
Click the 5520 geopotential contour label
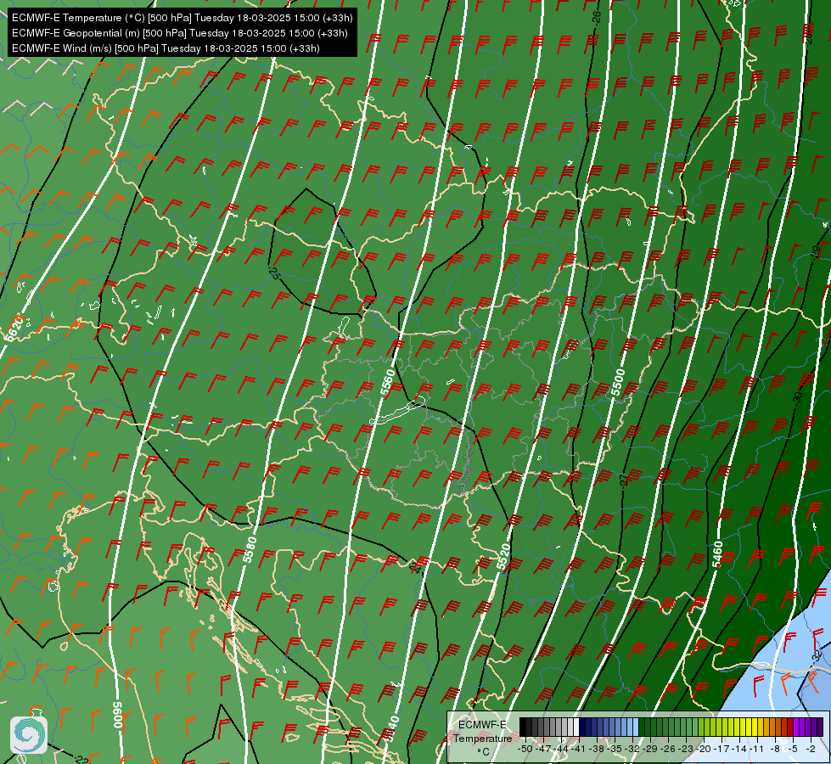503,557
